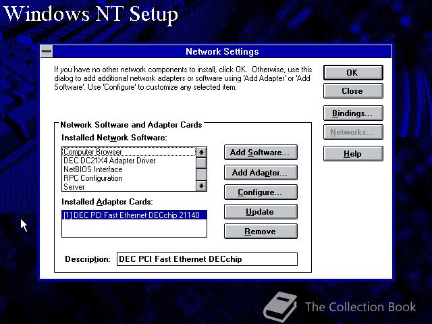The height and width of the screenshot is (324, 432).
Task: Click the Network Settings title bar
Action: tap(222, 51)
